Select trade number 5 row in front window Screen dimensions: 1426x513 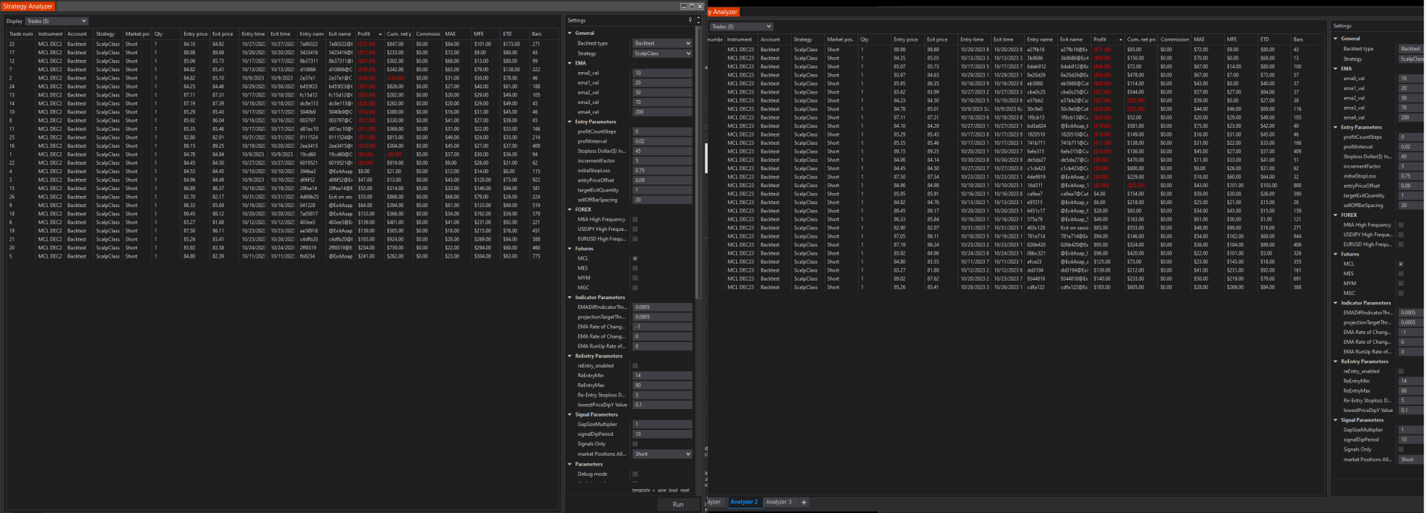click(282, 256)
